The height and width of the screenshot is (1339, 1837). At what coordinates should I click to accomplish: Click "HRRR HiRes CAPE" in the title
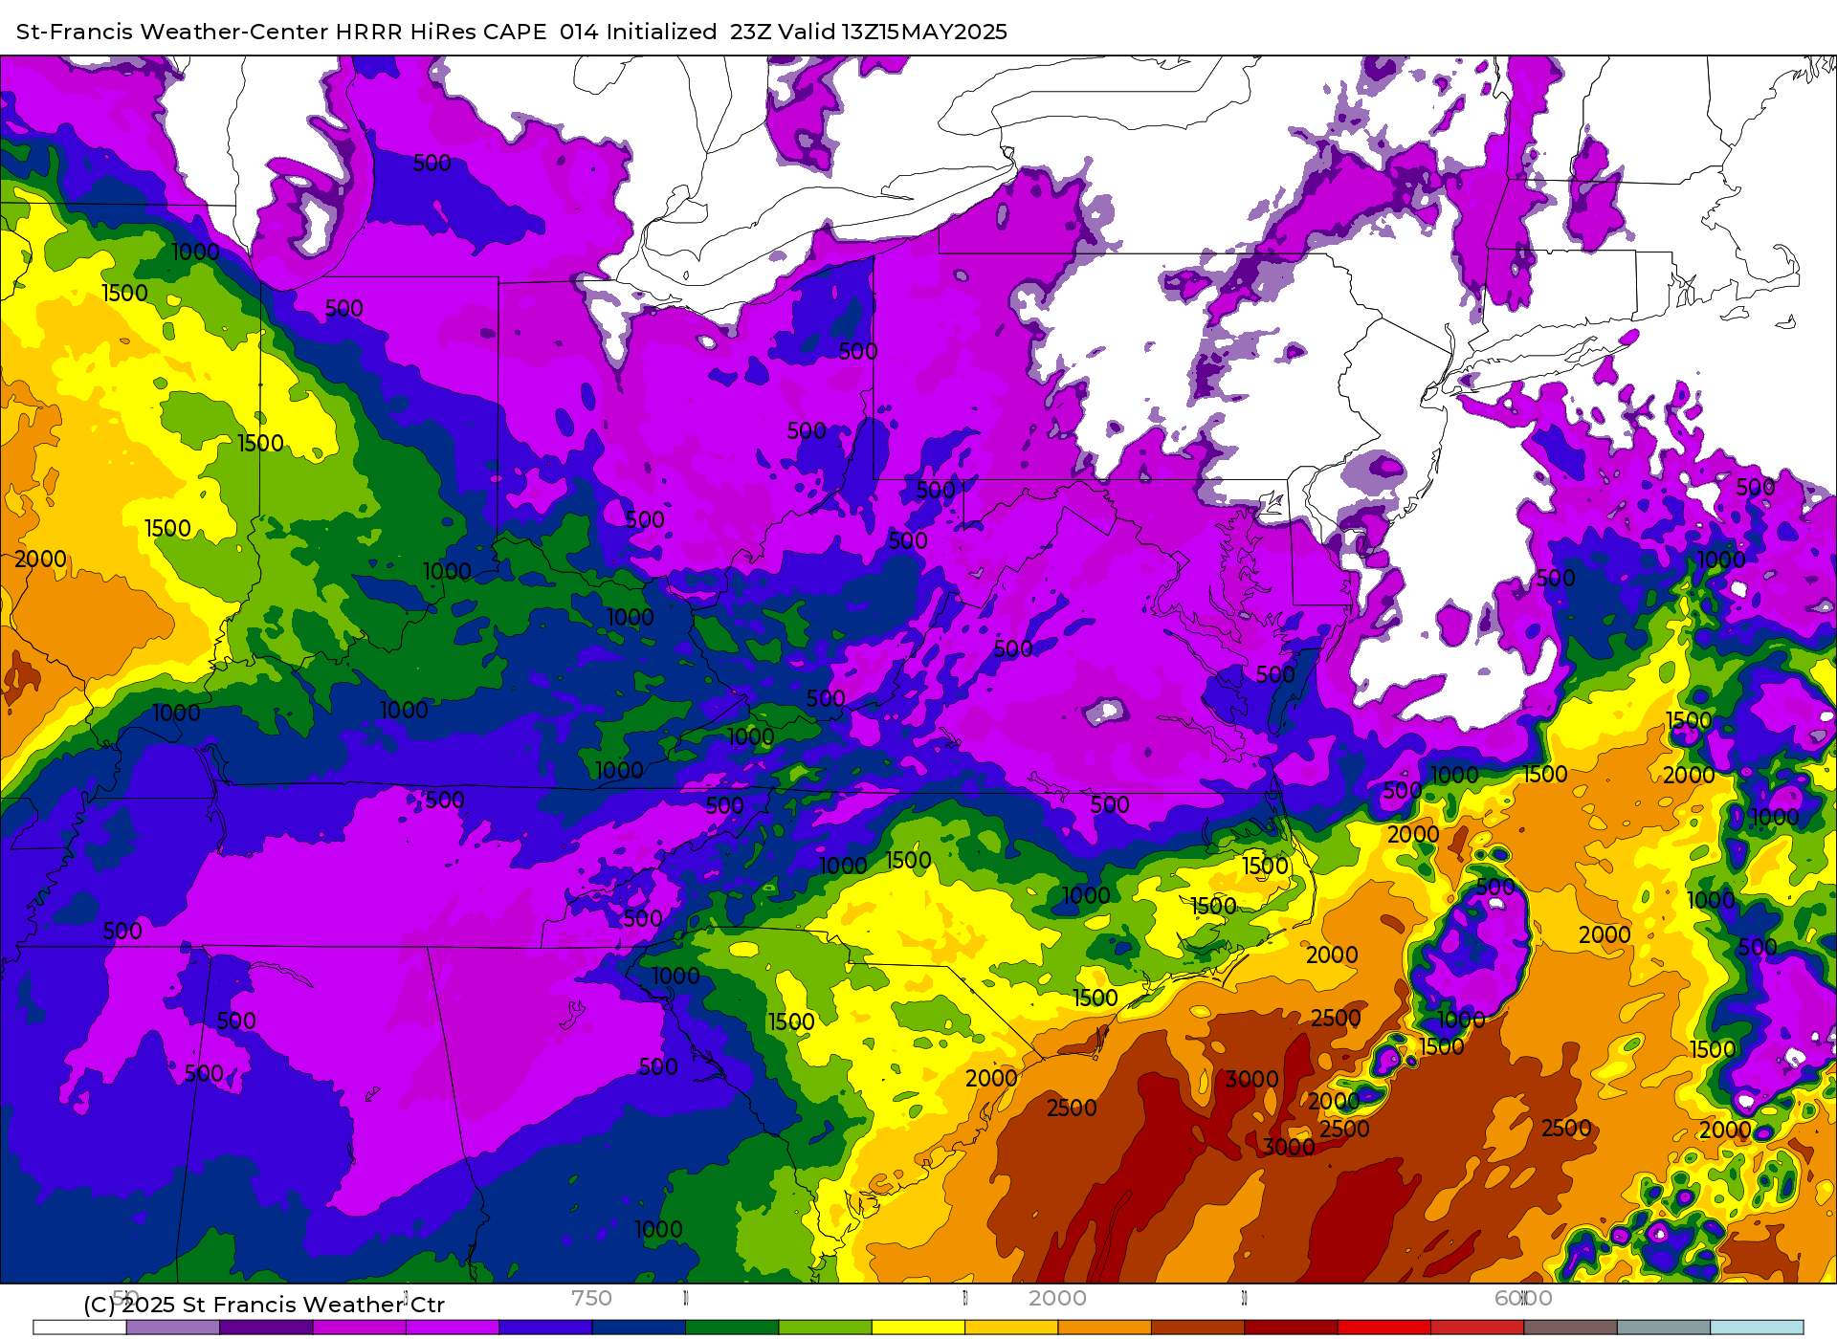pos(441,32)
